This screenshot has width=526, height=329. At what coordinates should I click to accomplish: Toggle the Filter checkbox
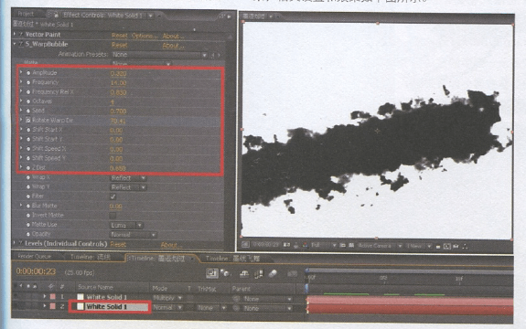tap(113, 196)
